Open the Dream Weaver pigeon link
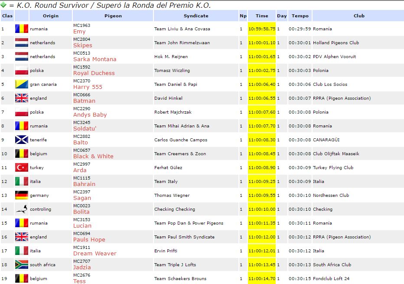404x284 pixels. pos(95,254)
